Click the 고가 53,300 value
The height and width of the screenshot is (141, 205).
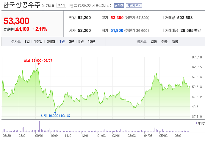[117, 18]
